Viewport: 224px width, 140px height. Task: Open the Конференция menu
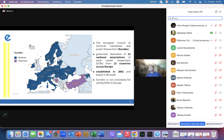pos(27,2)
